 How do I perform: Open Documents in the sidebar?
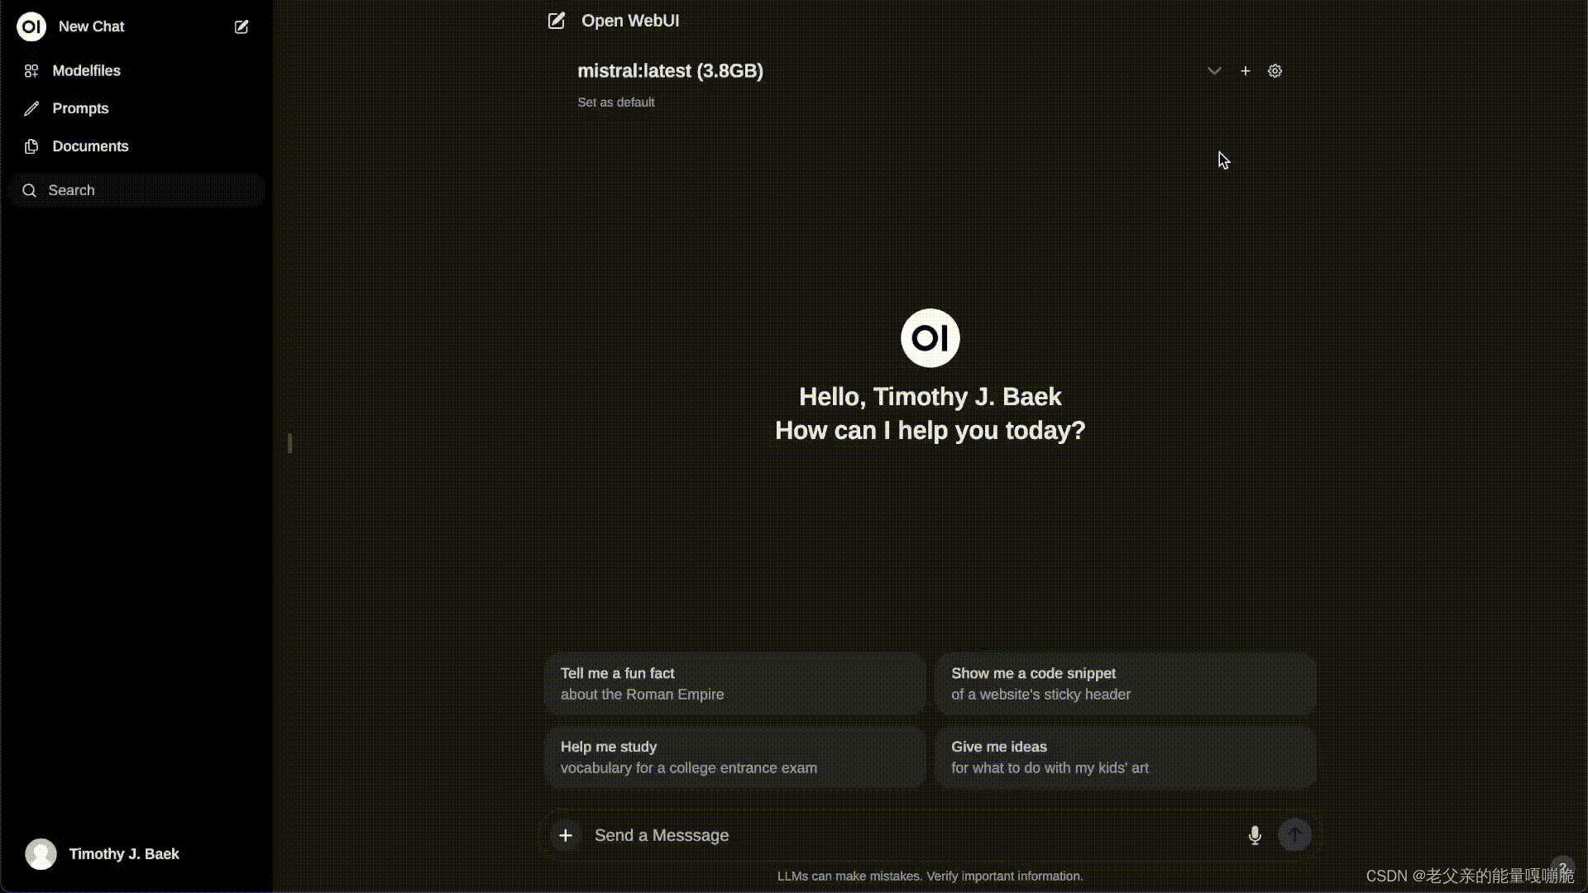pyautogui.click(x=90, y=146)
